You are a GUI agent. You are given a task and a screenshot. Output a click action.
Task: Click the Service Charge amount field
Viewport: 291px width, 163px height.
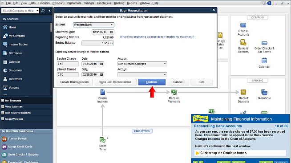click(x=68, y=64)
